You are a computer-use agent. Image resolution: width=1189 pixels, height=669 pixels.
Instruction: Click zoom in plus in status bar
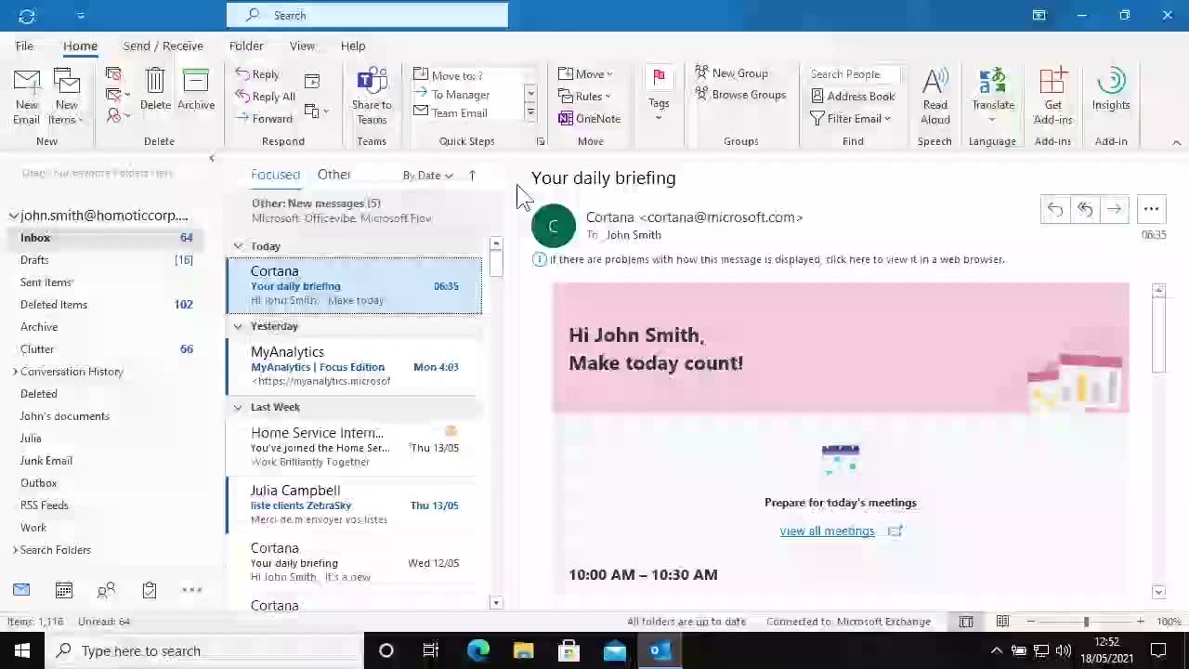[1140, 621]
